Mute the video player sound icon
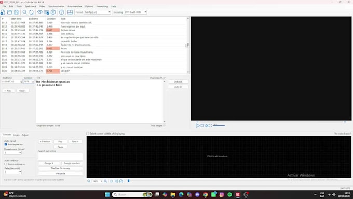Viewport: 353px width, 199px height. coord(206,126)
